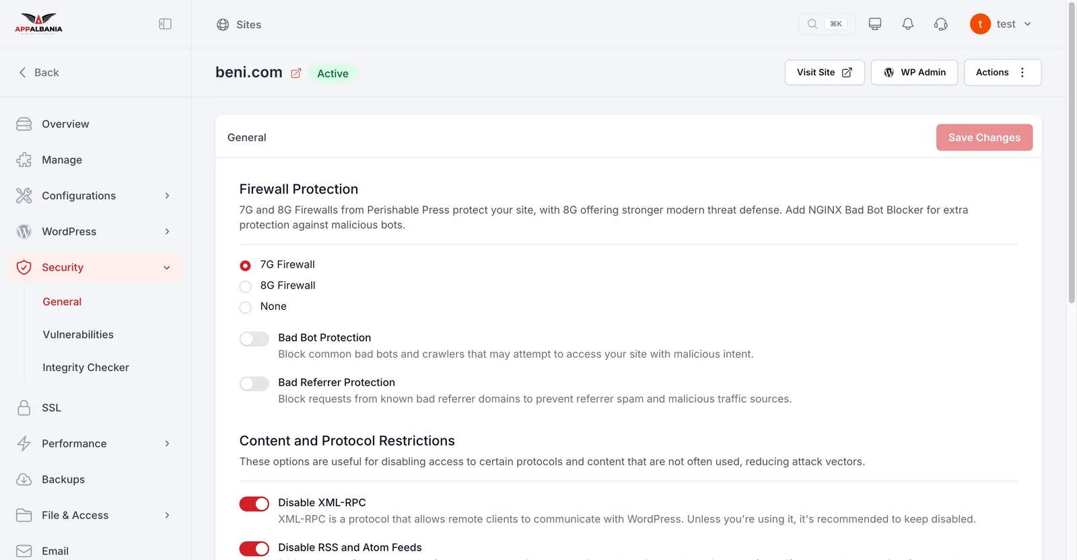
Task: Click the SSL lock icon
Action: point(24,408)
